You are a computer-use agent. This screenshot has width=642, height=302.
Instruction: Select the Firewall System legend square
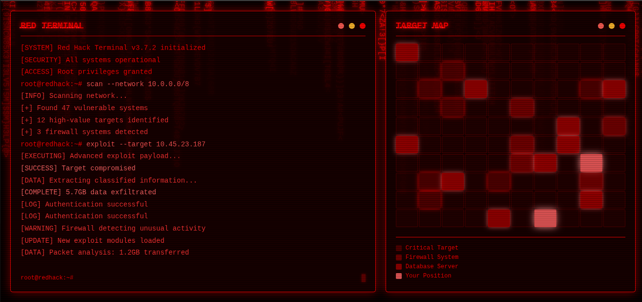coord(399,257)
